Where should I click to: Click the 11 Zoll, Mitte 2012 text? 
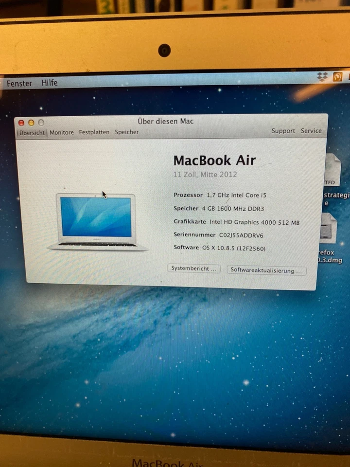pyautogui.click(x=205, y=175)
